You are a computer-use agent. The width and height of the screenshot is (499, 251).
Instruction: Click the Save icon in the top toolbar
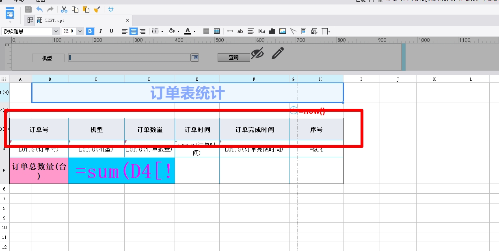pyautogui.click(x=28, y=9)
